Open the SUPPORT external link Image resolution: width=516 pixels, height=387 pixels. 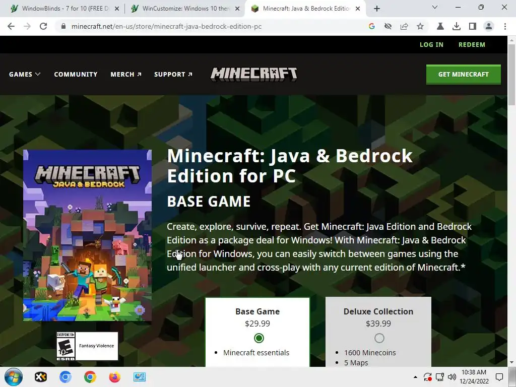click(x=173, y=75)
